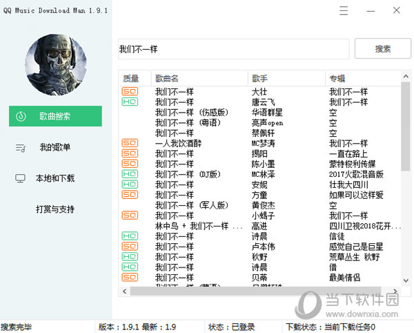Viewport: 414px width, 333px height.
Task: Click artist 蔡佩轩
Action: pos(264,133)
